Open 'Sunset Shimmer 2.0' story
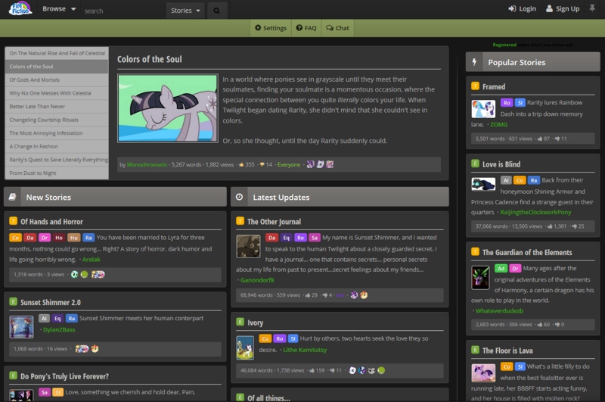 click(51, 302)
